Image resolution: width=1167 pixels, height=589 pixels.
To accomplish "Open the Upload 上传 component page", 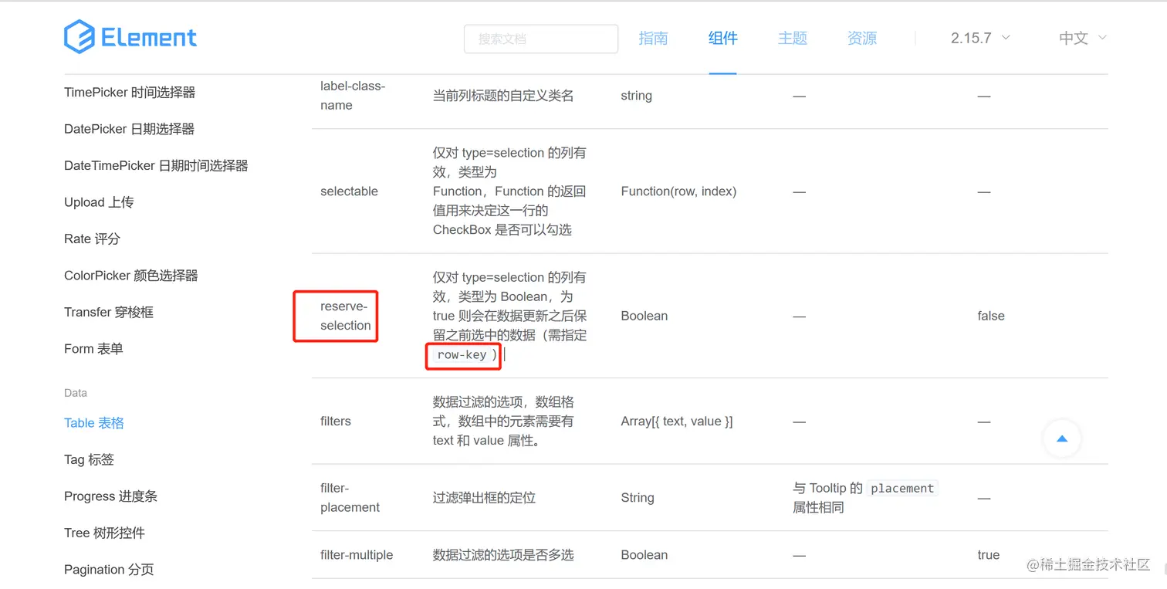I will coord(99,202).
